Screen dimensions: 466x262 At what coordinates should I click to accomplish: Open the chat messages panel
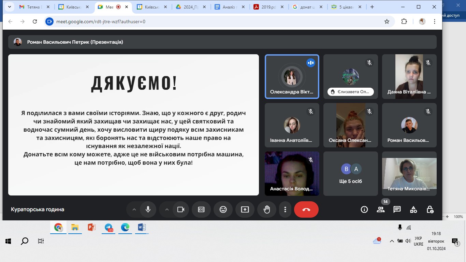[397, 209]
